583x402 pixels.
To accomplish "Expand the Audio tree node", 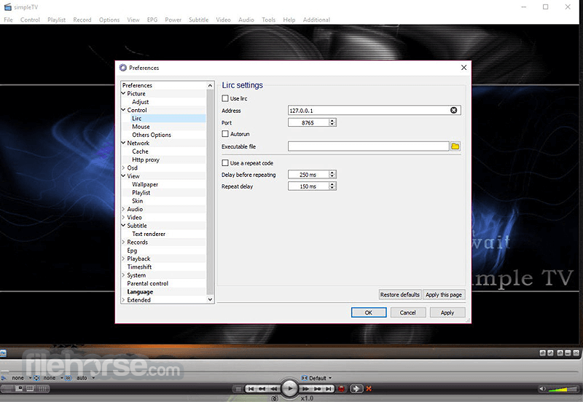I will [x=123, y=209].
